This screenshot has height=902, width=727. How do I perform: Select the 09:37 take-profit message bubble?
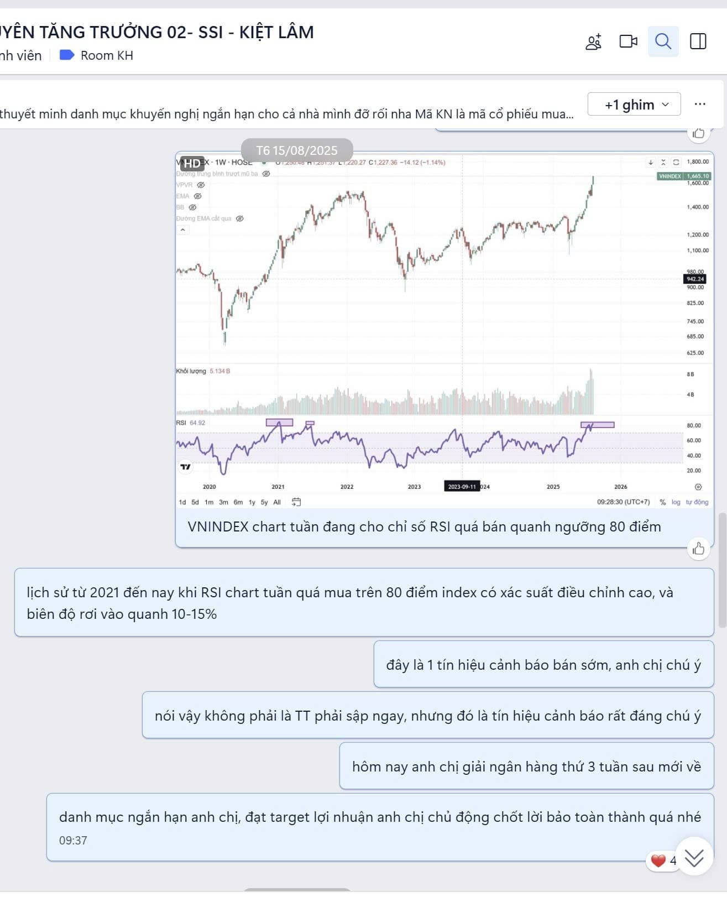380,827
